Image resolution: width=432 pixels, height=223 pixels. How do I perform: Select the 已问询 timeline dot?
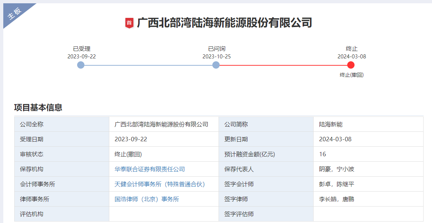(x=216, y=65)
